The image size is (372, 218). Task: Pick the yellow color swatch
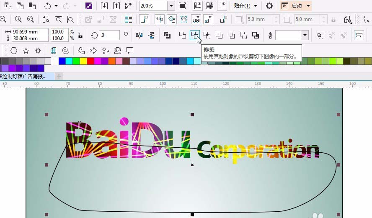click(83, 61)
